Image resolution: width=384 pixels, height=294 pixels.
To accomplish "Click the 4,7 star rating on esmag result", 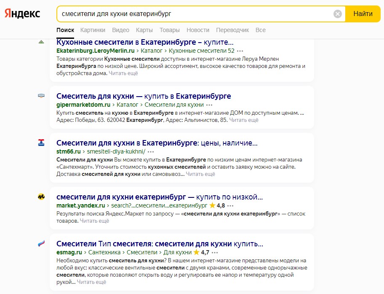I will pos(201,252).
